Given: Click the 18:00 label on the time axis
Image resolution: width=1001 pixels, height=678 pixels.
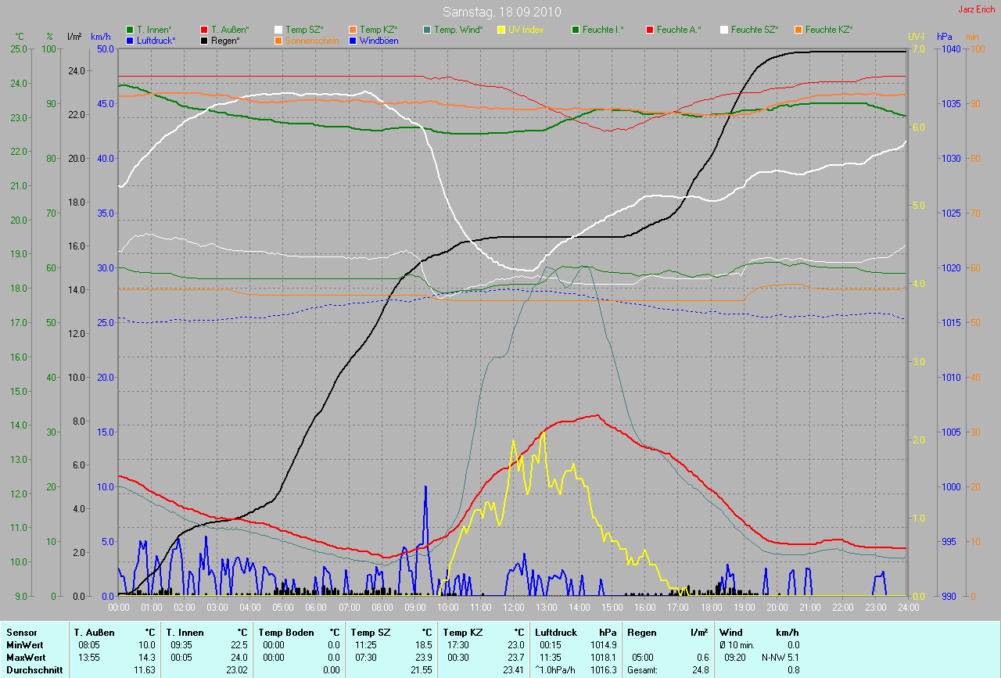Looking at the screenshot, I should [x=710, y=607].
